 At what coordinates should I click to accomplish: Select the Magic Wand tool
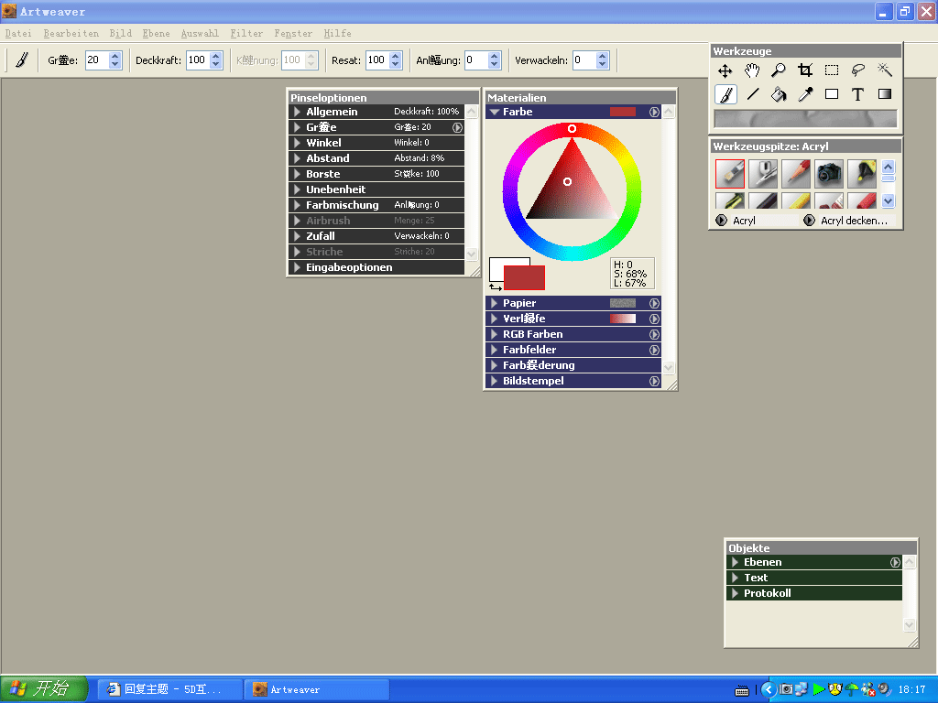click(885, 71)
